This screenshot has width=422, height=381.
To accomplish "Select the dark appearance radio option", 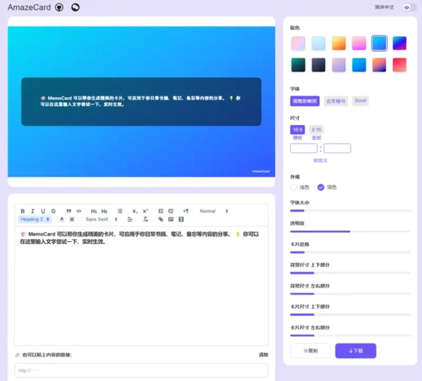I will (x=321, y=187).
